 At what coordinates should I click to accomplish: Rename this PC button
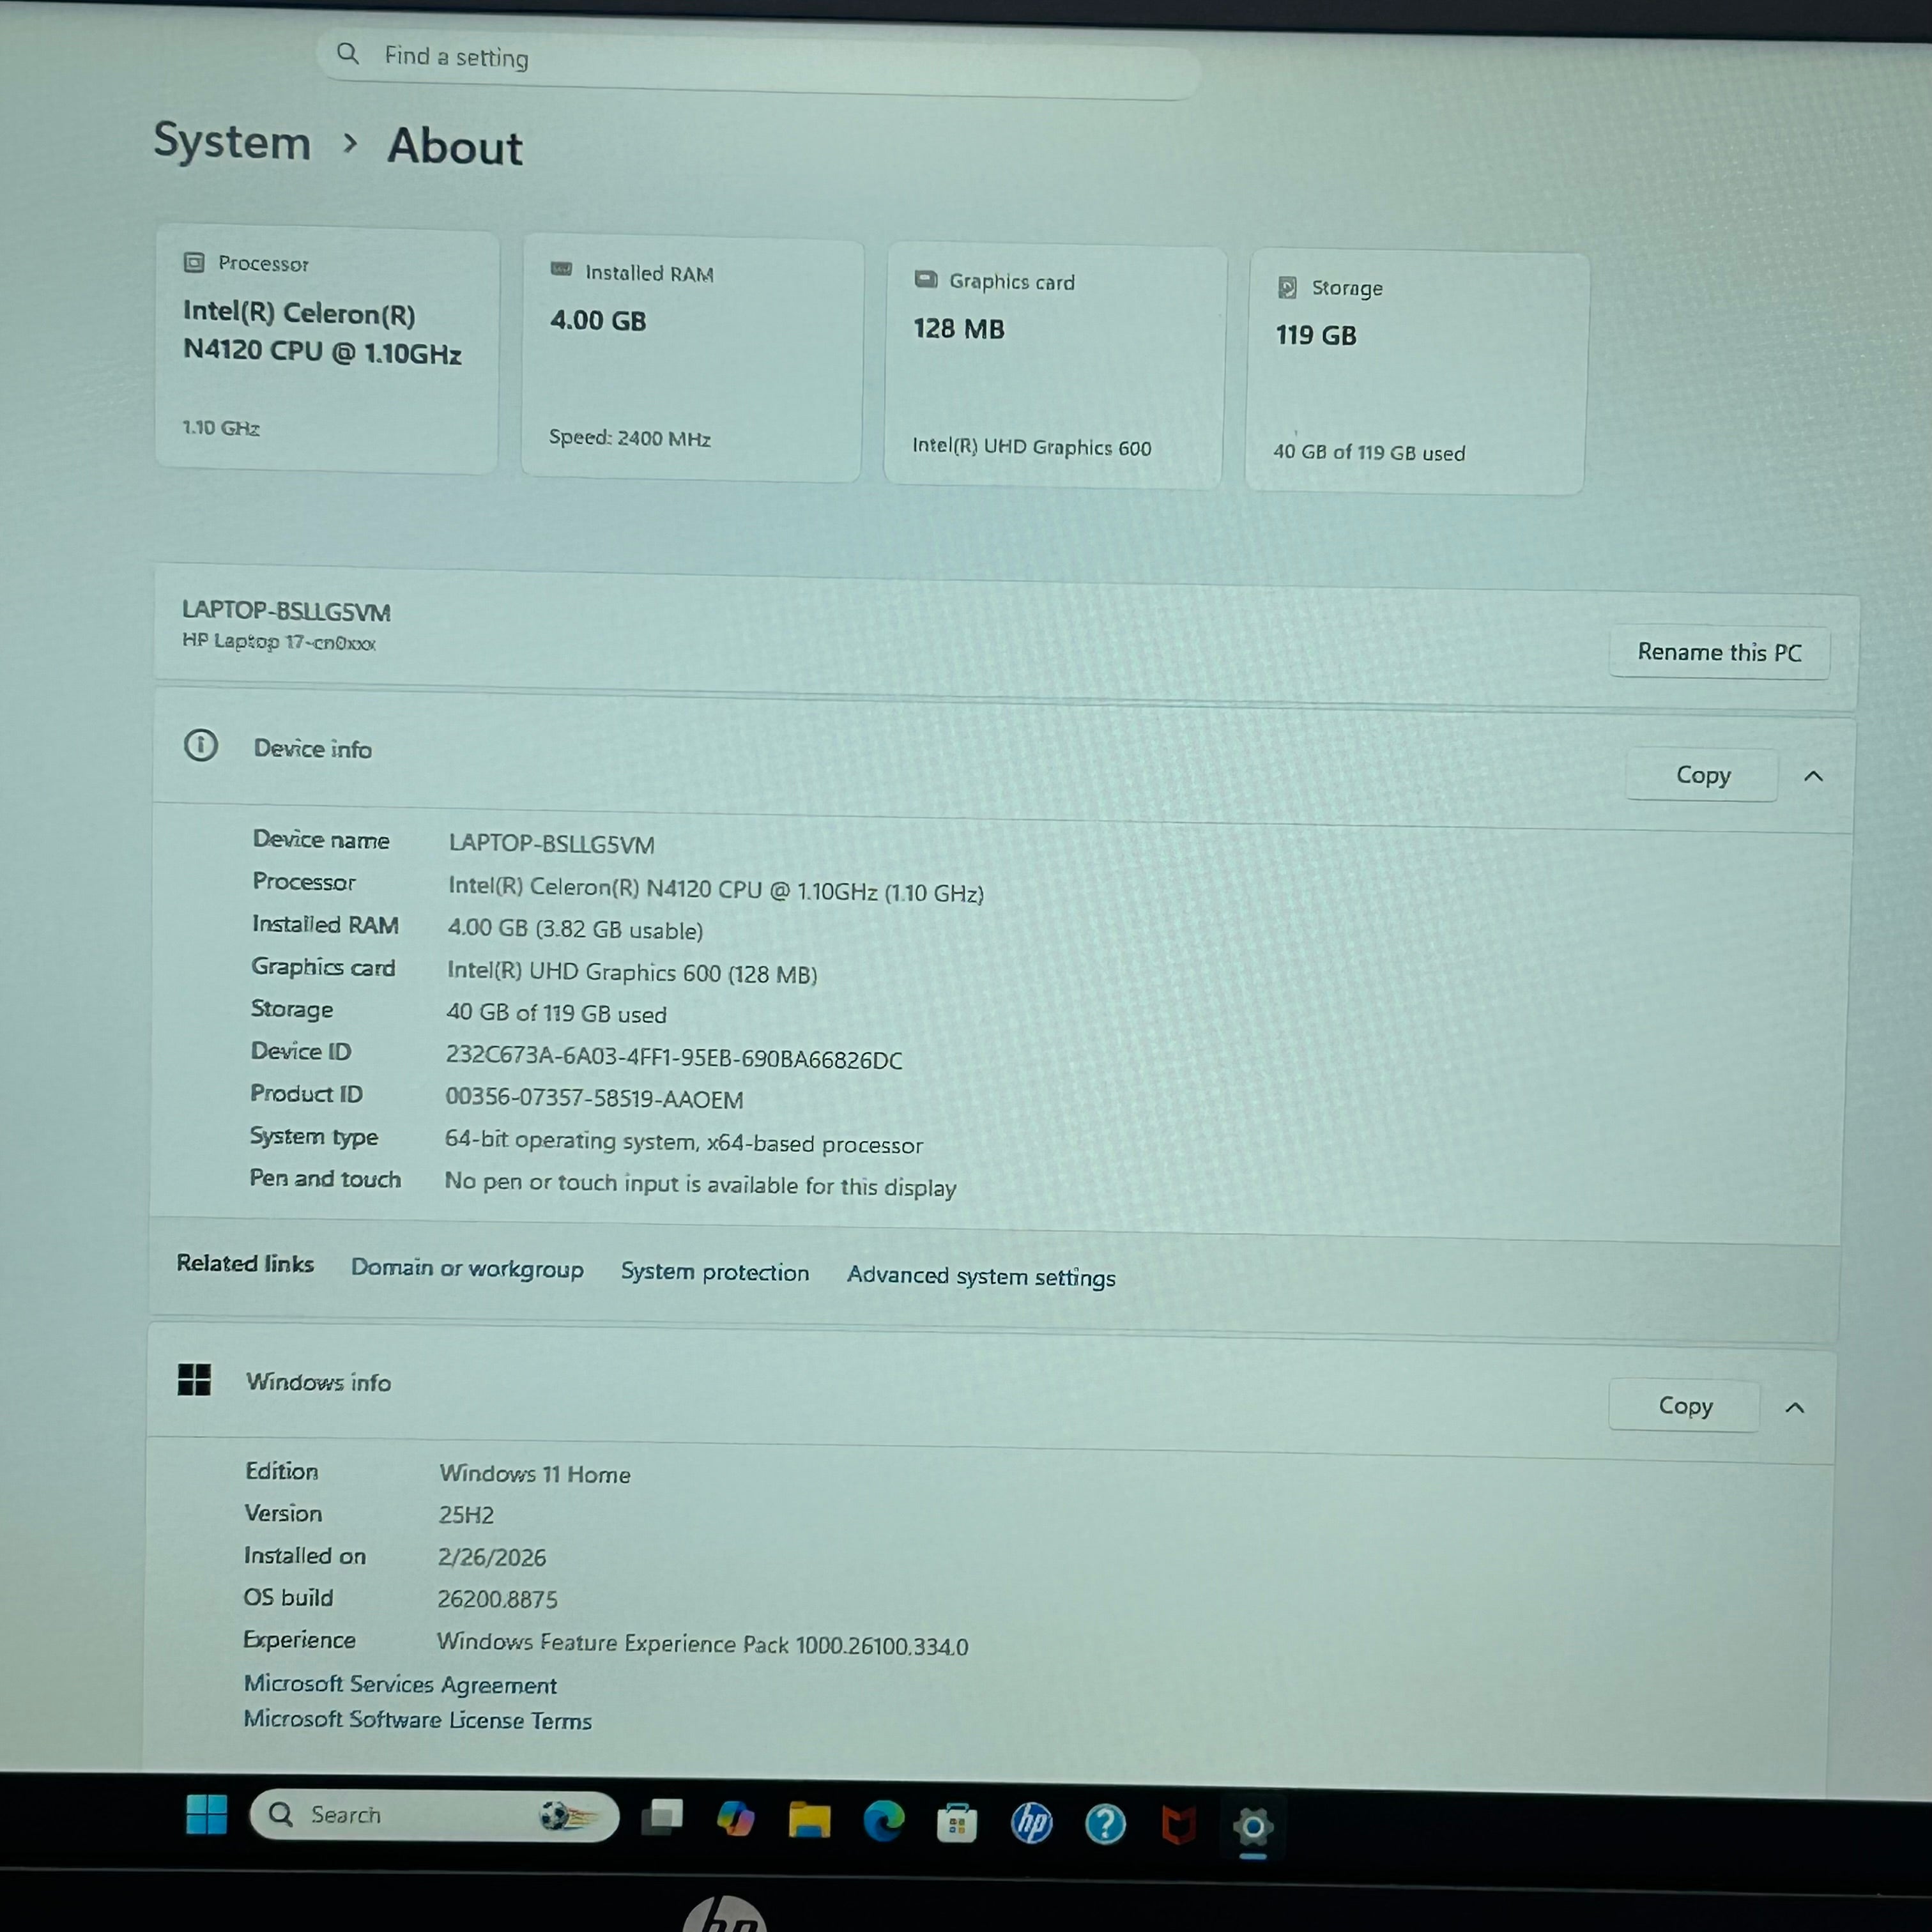[1719, 652]
